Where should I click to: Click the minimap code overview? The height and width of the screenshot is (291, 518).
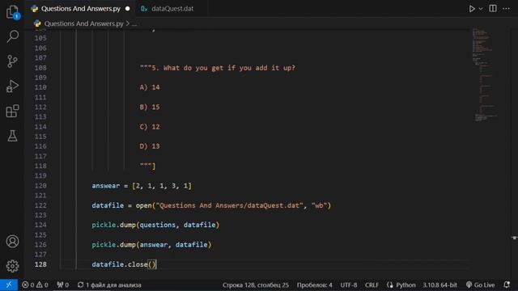click(485, 75)
